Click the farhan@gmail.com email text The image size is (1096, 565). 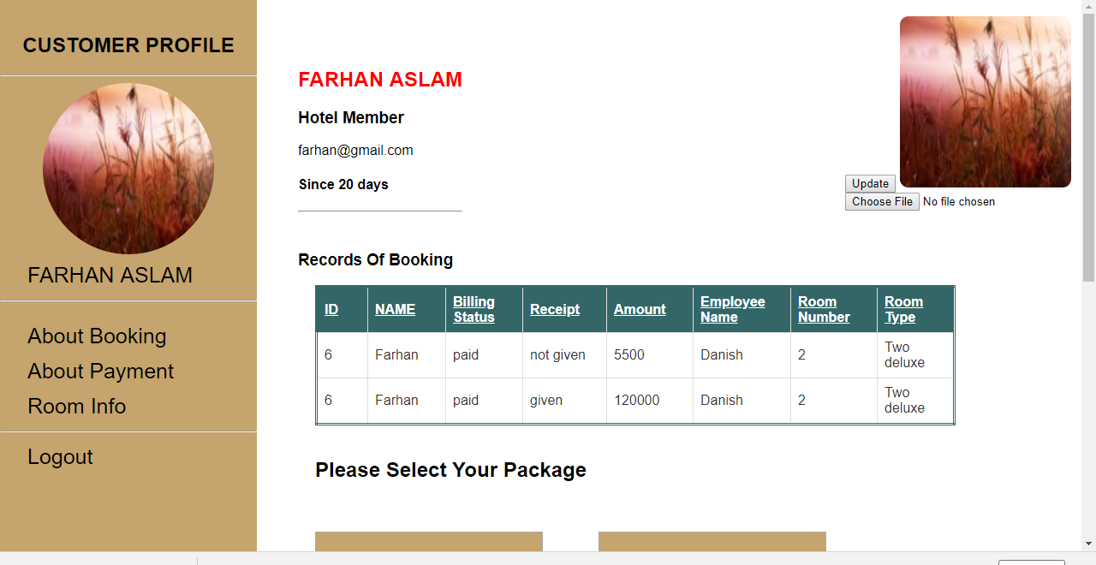[355, 151]
